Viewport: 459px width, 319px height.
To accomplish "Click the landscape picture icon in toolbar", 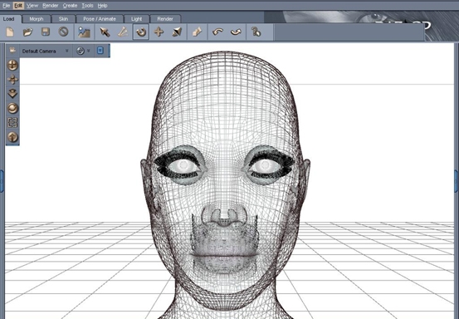I will pos(84,32).
